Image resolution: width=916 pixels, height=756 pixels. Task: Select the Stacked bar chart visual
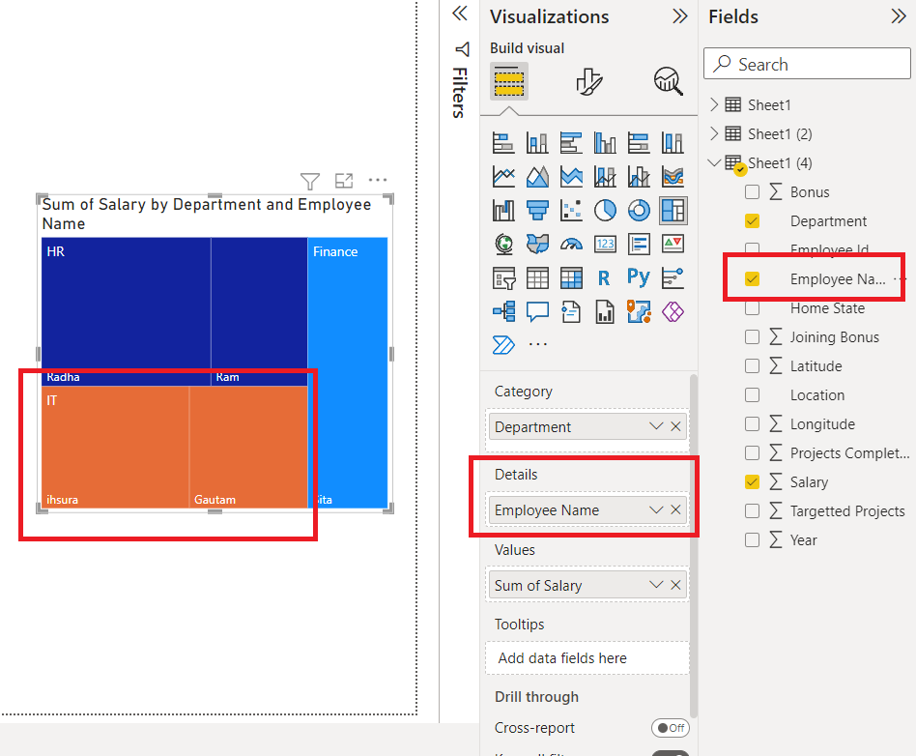pos(503,143)
